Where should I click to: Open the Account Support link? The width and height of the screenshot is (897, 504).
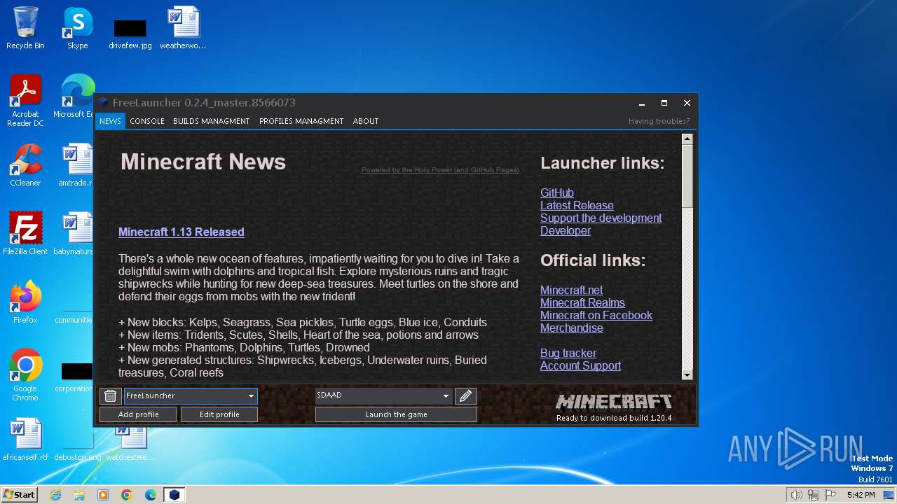[x=580, y=365]
